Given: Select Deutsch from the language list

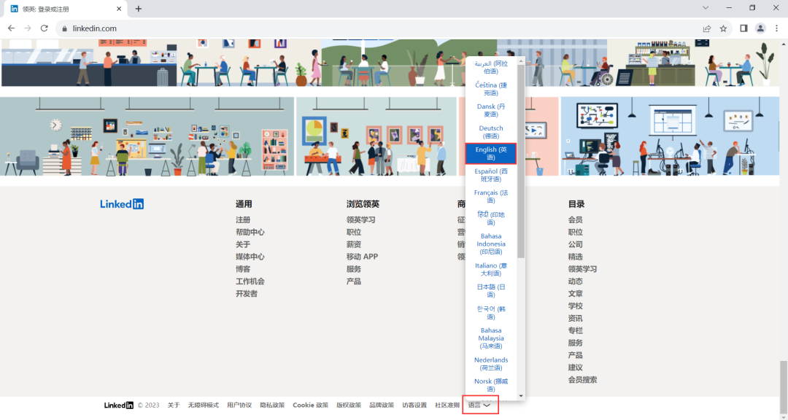Looking at the screenshot, I should [490, 132].
